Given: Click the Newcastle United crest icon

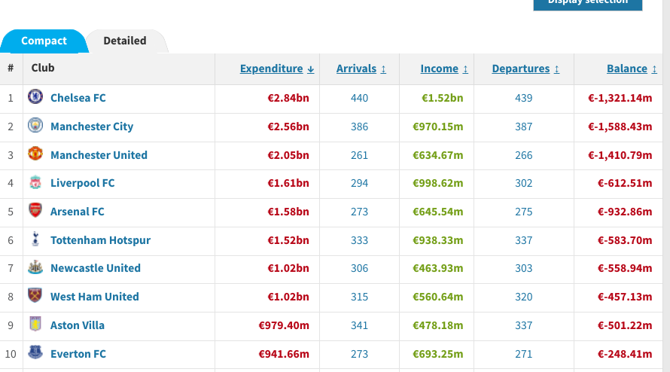Looking at the screenshot, I should pos(35,268).
